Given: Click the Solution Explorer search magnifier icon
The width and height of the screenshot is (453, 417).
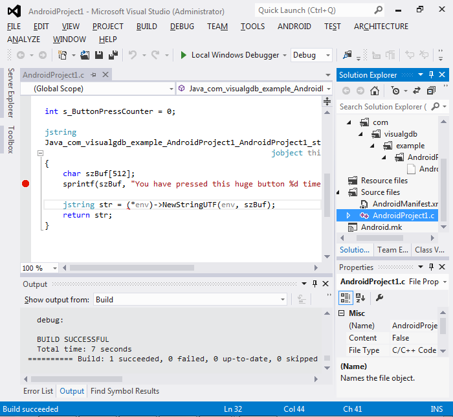Looking at the screenshot, I should click(x=435, y=107).
